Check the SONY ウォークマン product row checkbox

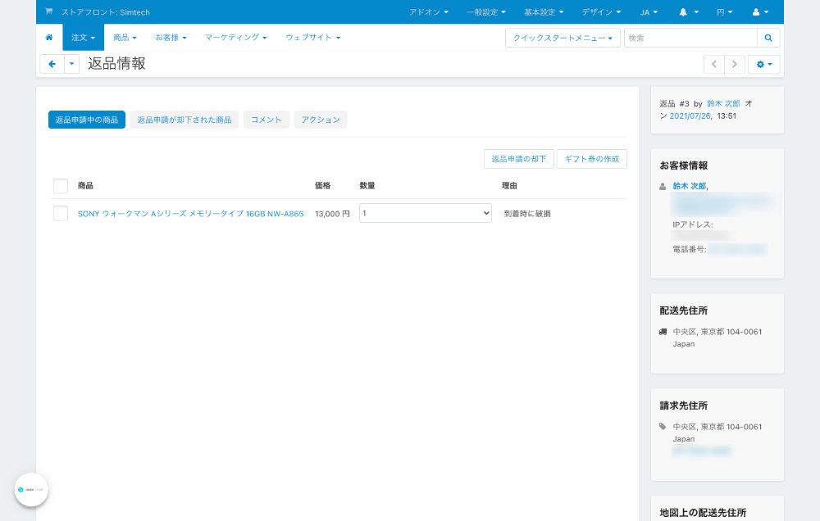[61, 213]
